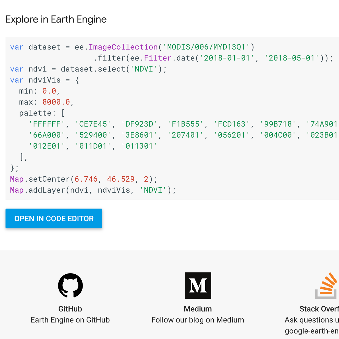Click the '99B718' palette entry
Viewport: 339px width, 339px height.
(278, 124)
